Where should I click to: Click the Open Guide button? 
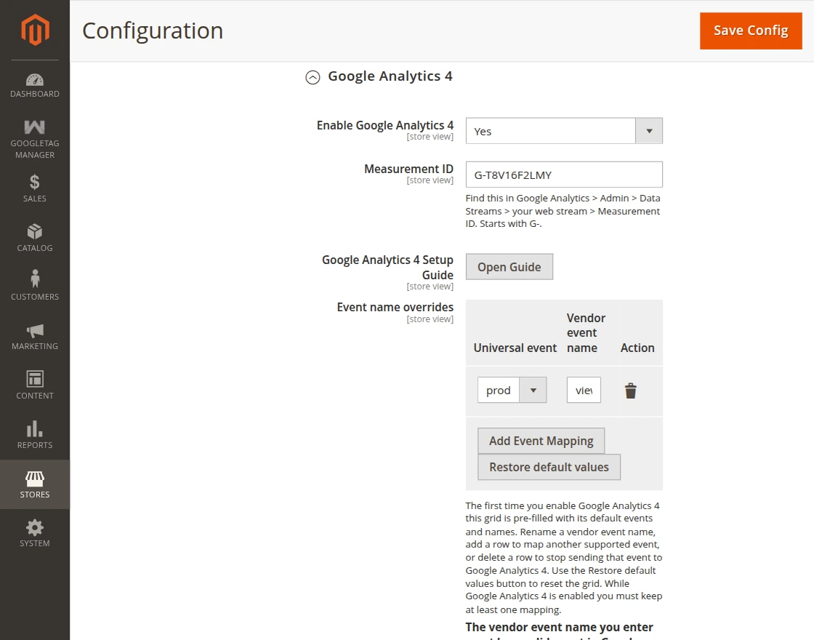(x=509, y=266)
